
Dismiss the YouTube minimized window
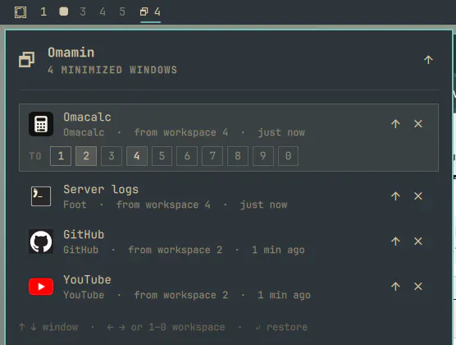coord(418,287)
